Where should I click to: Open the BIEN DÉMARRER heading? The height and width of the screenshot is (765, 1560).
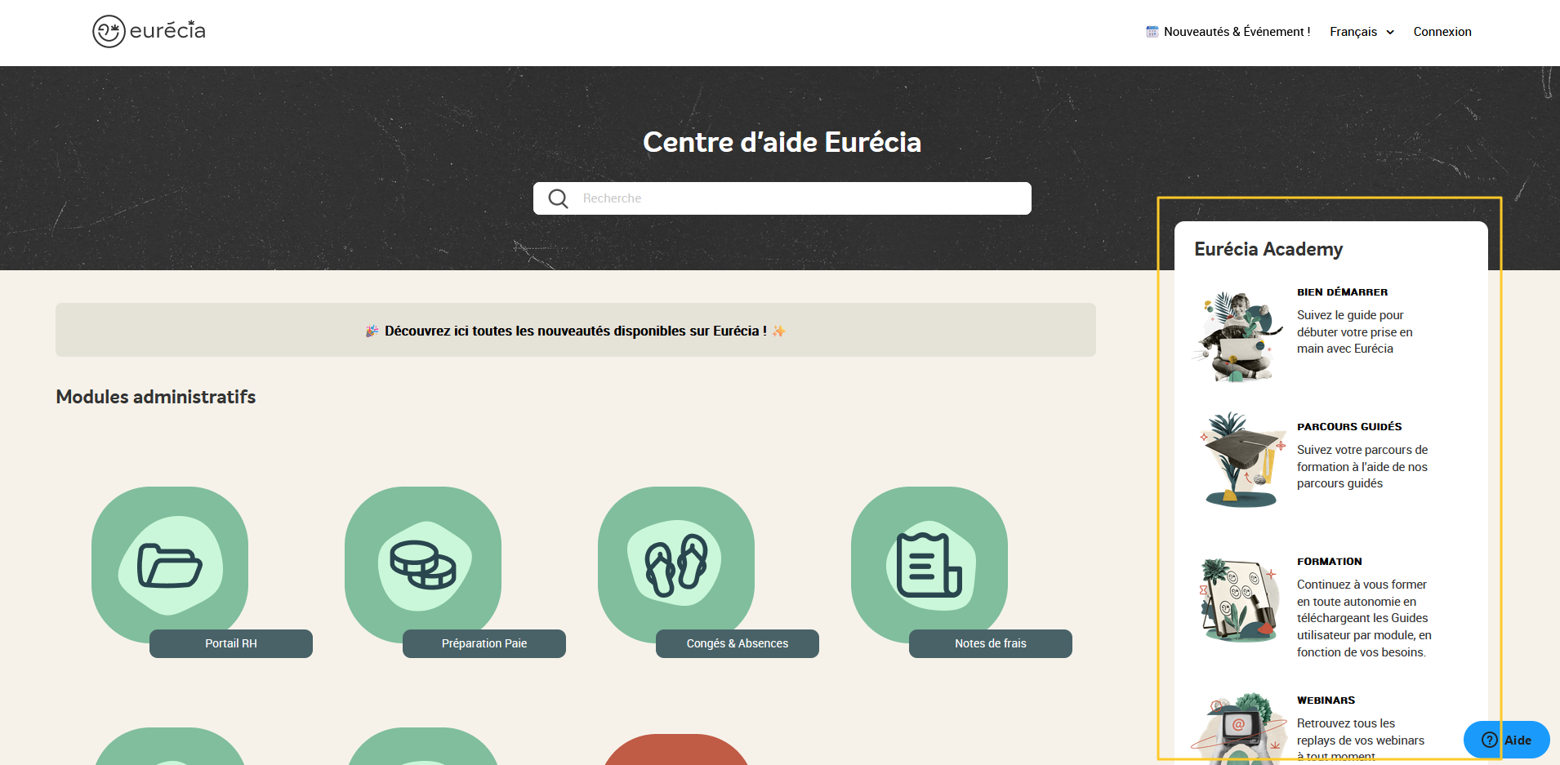[x=1342, y=292]
